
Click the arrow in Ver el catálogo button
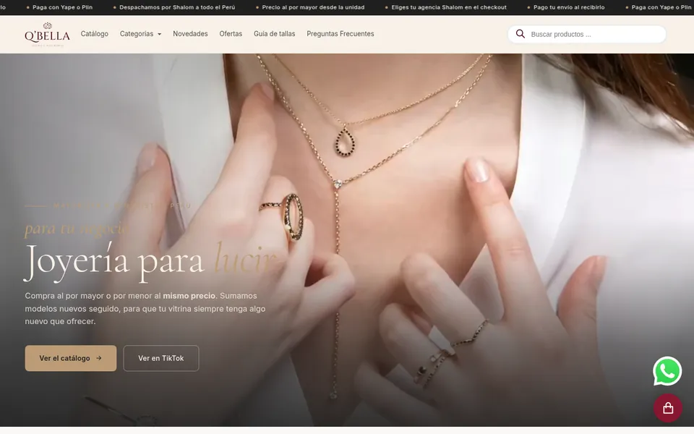point(99,358)
